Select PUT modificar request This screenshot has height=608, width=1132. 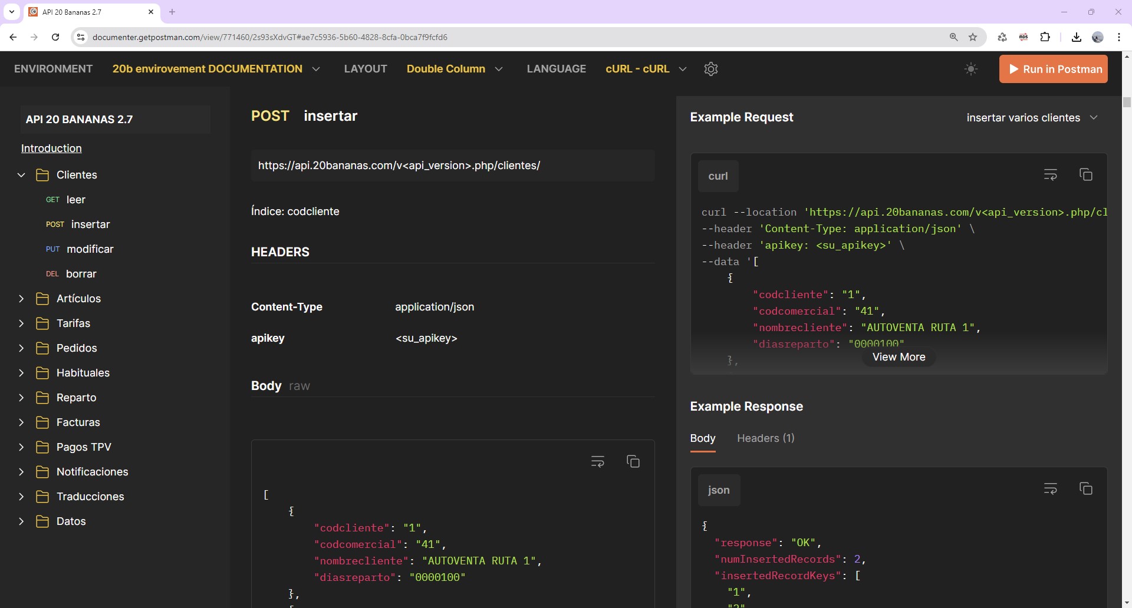tap(80, 249)
